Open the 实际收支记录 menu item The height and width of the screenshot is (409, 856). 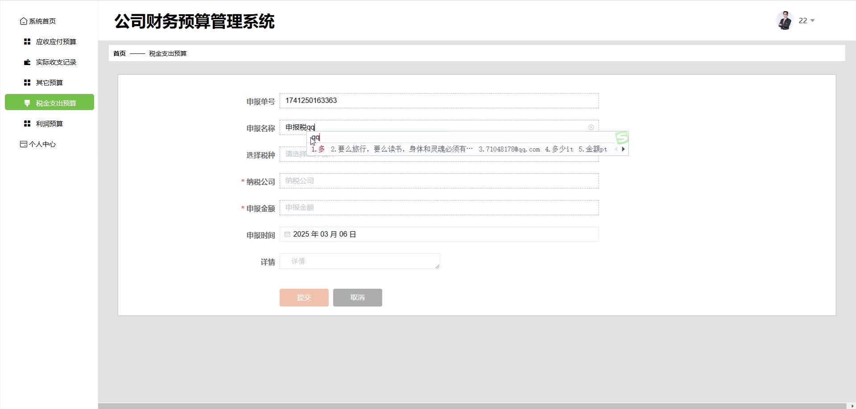click(x=56, y=62)
